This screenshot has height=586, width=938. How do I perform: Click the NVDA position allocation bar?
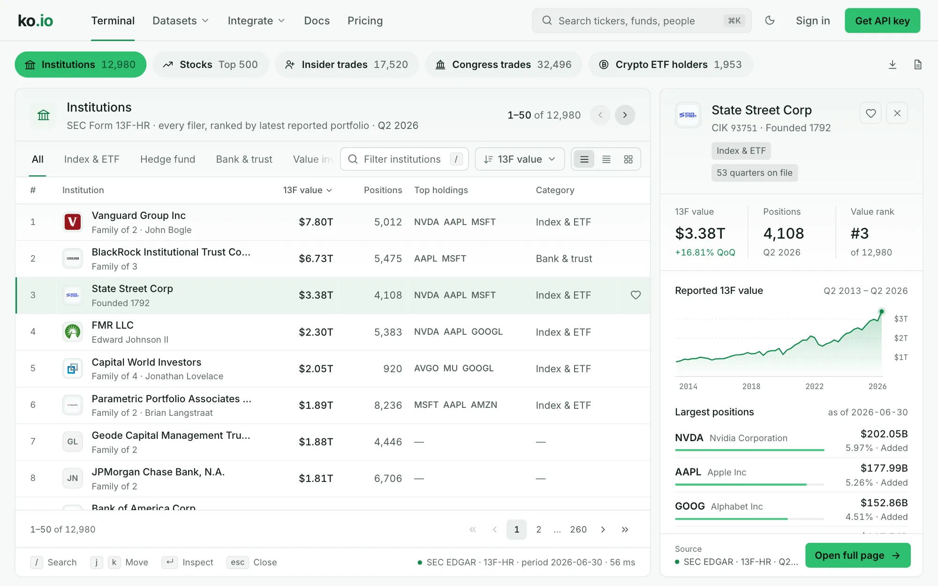click(x=749, y=450)
